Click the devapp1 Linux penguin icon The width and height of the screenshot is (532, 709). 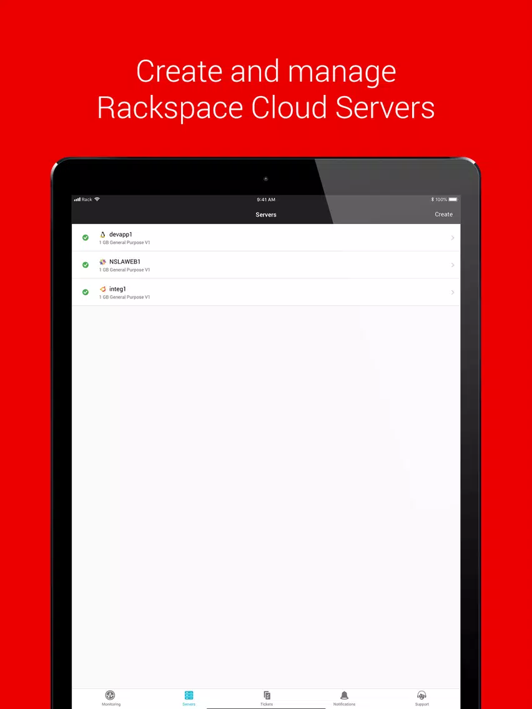[x=102, y=235]
